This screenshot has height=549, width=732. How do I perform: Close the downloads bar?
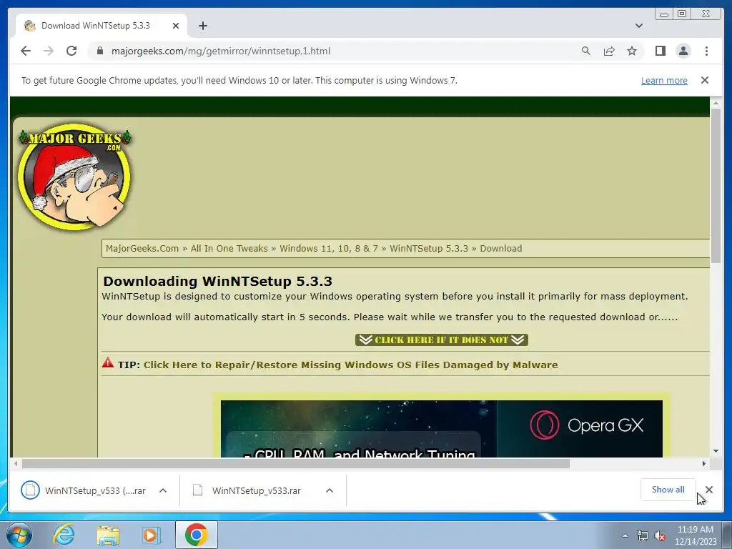709,489
